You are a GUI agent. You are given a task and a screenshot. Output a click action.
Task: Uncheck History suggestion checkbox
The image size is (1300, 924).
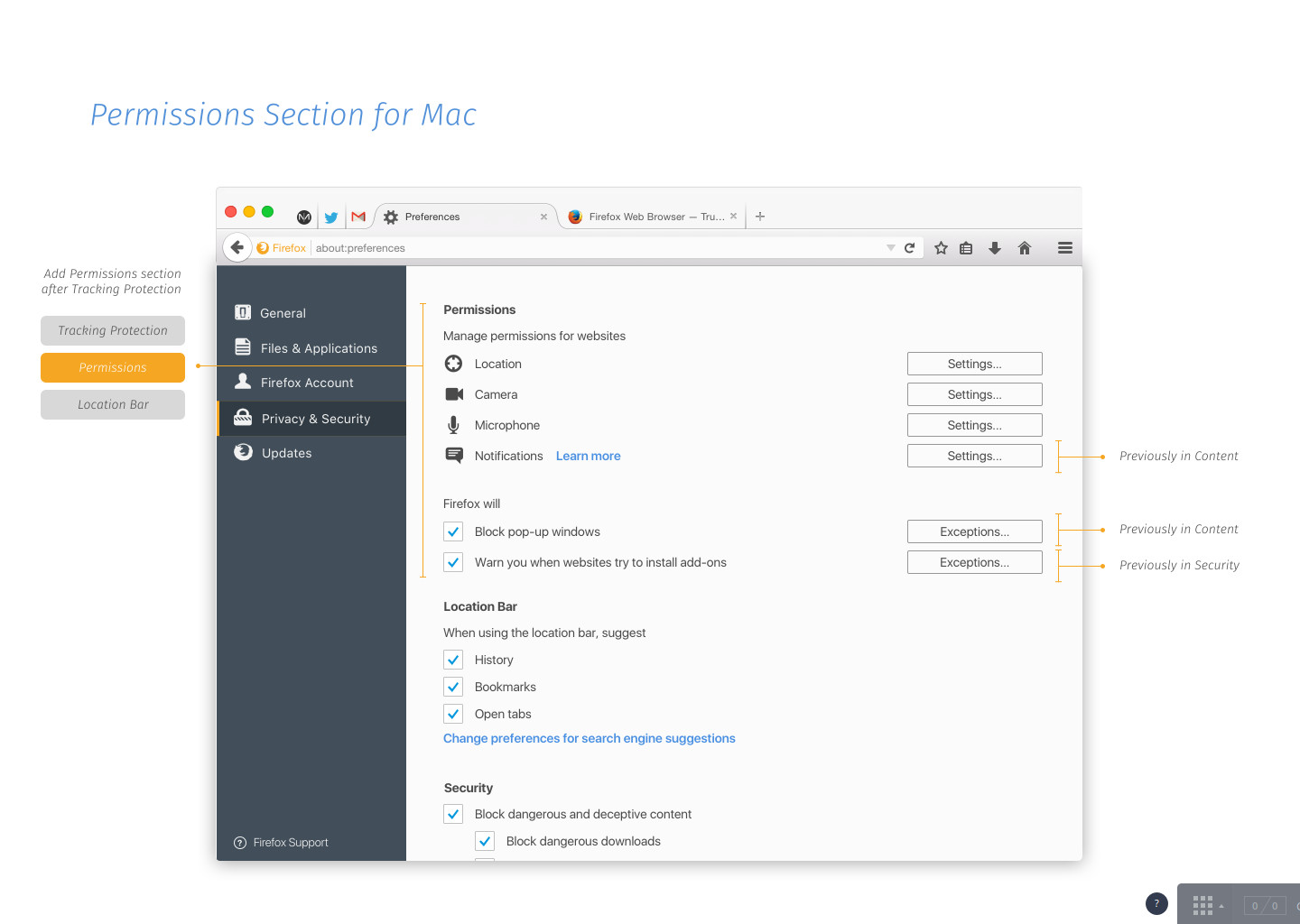(x=453, y=660)
